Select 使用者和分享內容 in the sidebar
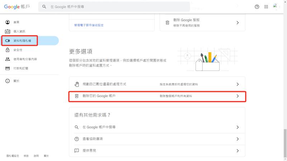This screenshot has height=161, width=287. pos(25,59)
